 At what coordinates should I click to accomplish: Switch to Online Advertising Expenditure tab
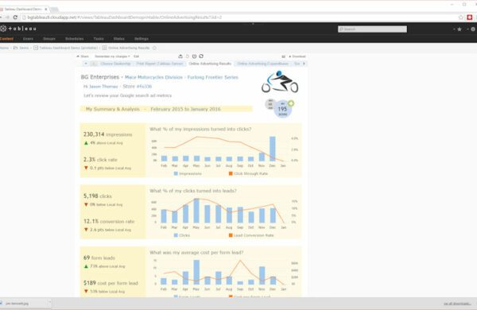(262, 64)
